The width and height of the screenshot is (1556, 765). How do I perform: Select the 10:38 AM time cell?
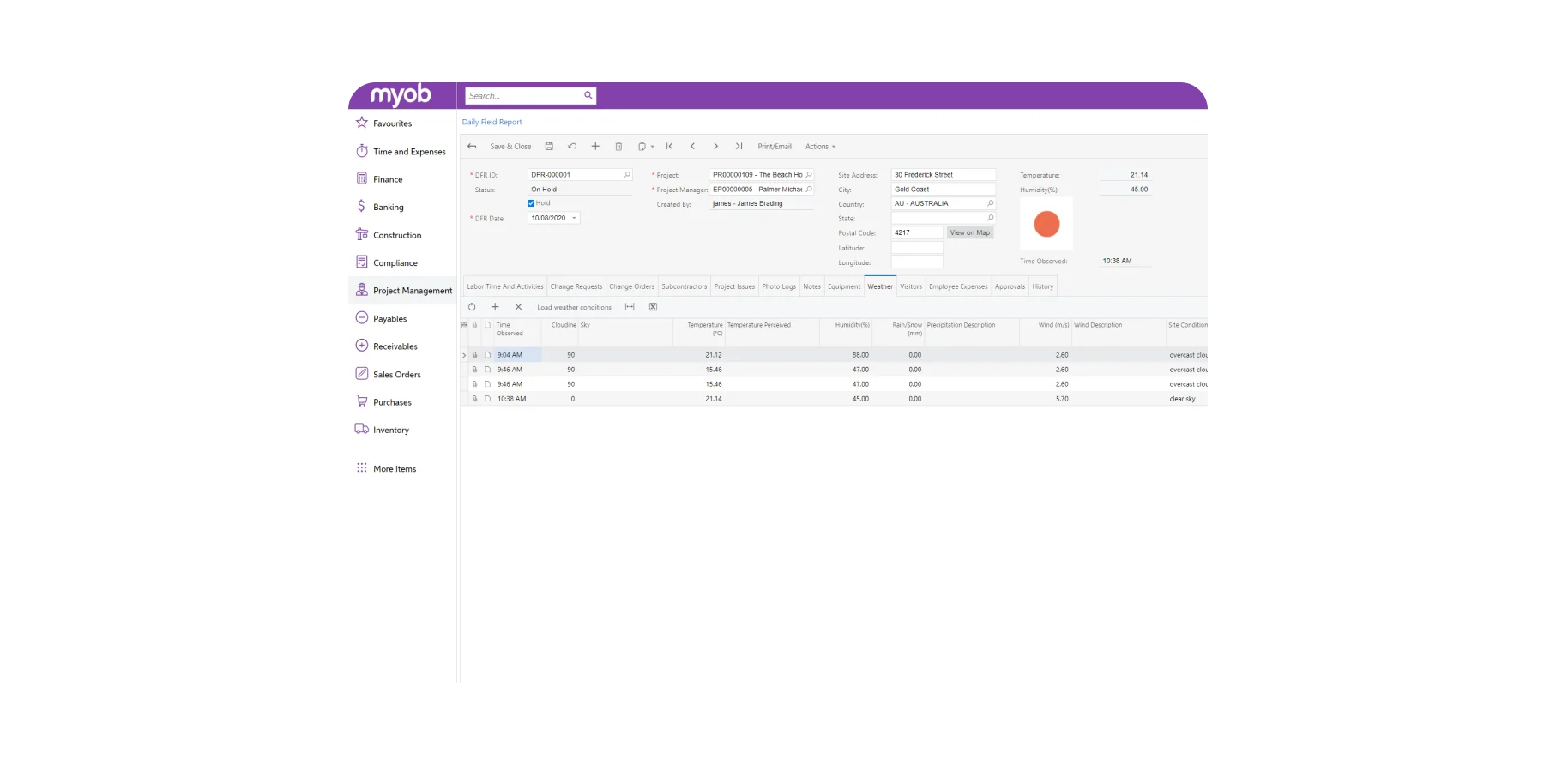tap(517, 399)
